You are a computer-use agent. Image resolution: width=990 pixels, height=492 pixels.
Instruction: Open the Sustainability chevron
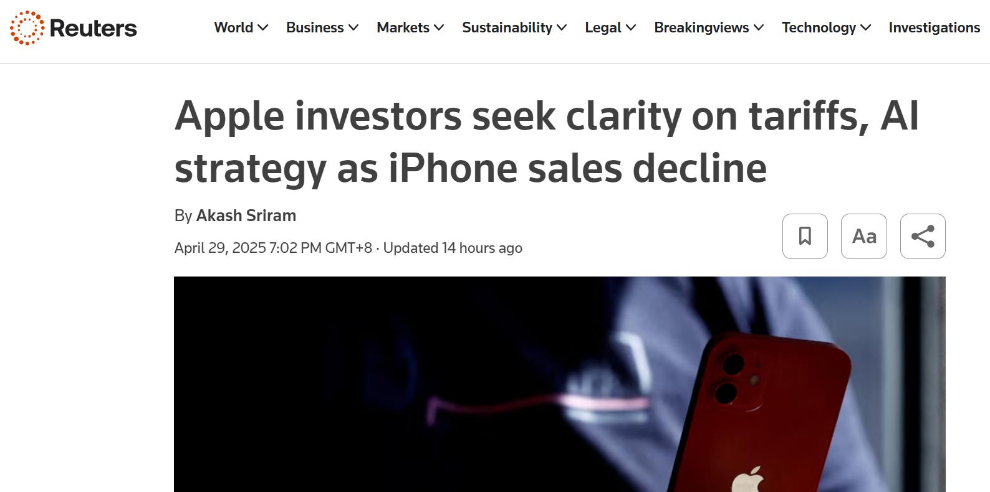(x=562, y=28)
